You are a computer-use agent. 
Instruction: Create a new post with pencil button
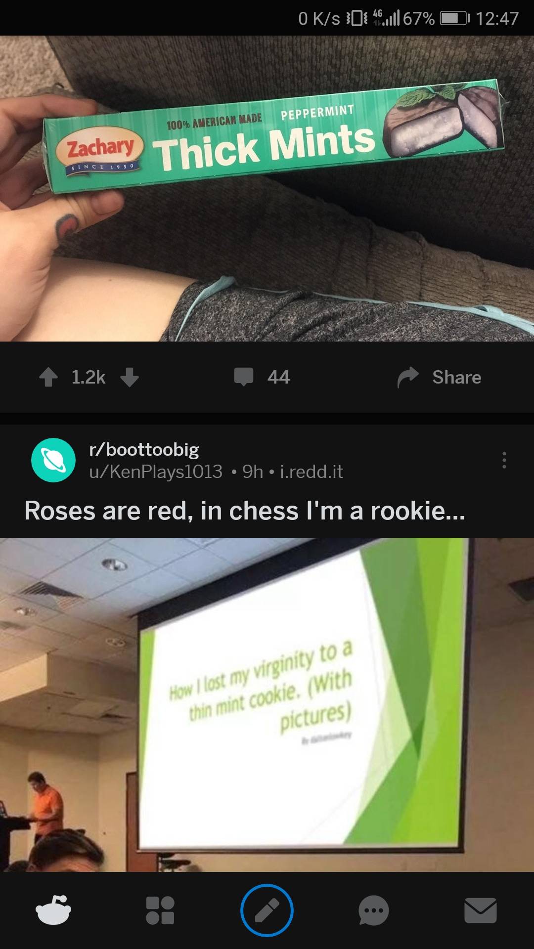coord(267,910)
